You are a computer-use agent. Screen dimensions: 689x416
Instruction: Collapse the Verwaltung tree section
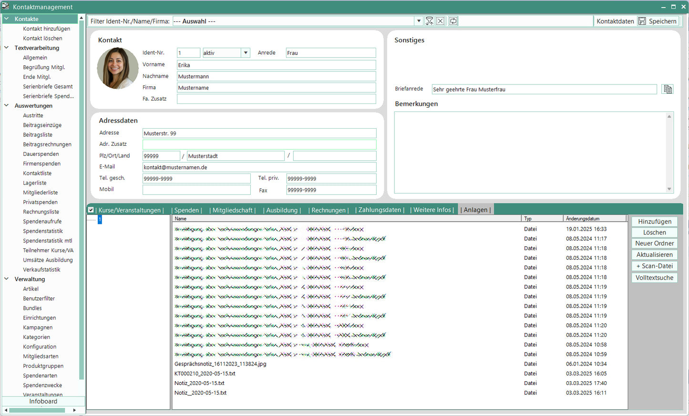click(7, 279)
